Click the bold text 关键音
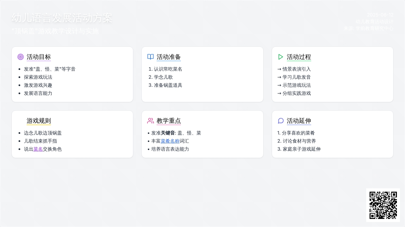 pyautogui.click(x=168, y=133)
